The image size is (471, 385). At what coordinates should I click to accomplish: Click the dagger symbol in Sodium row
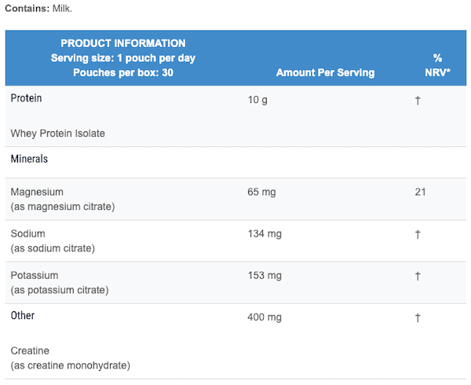pyautogui.click(x=418, y=234)
